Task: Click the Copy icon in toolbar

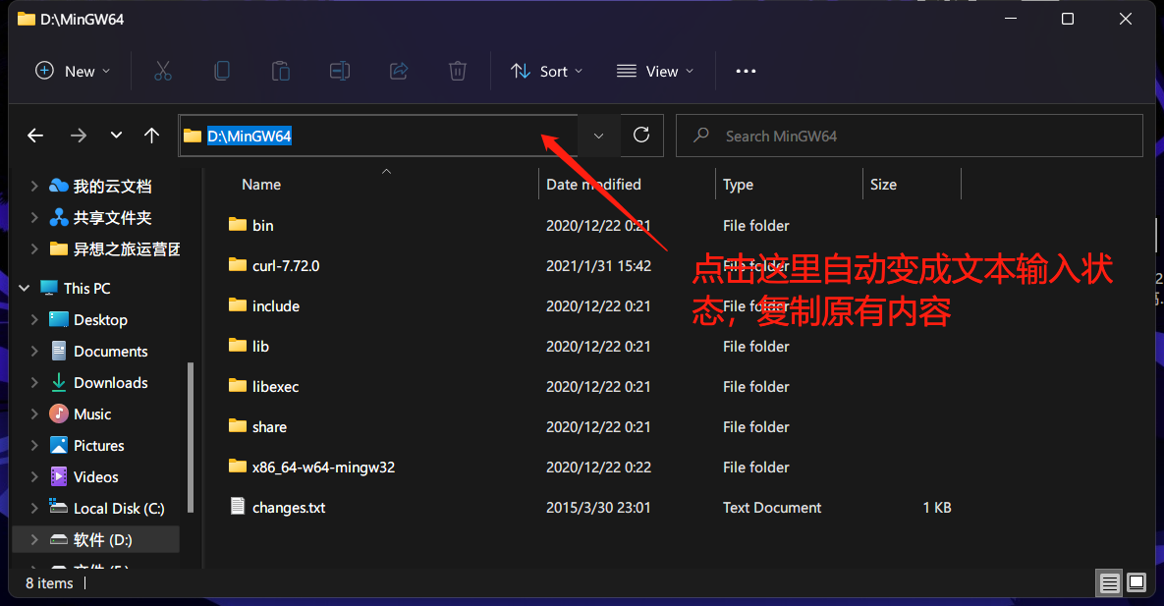Action: click(x=222, y=71)
